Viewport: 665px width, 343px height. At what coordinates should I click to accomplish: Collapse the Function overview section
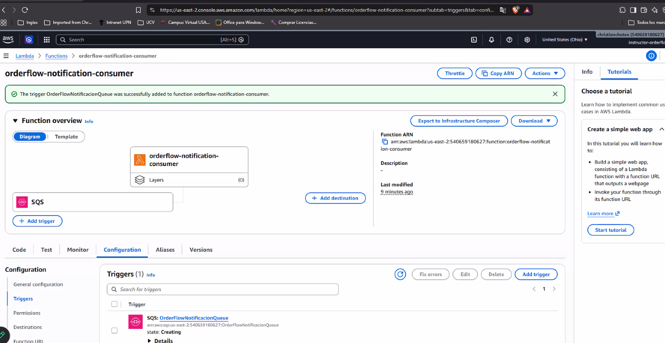(x=15, y=121)
